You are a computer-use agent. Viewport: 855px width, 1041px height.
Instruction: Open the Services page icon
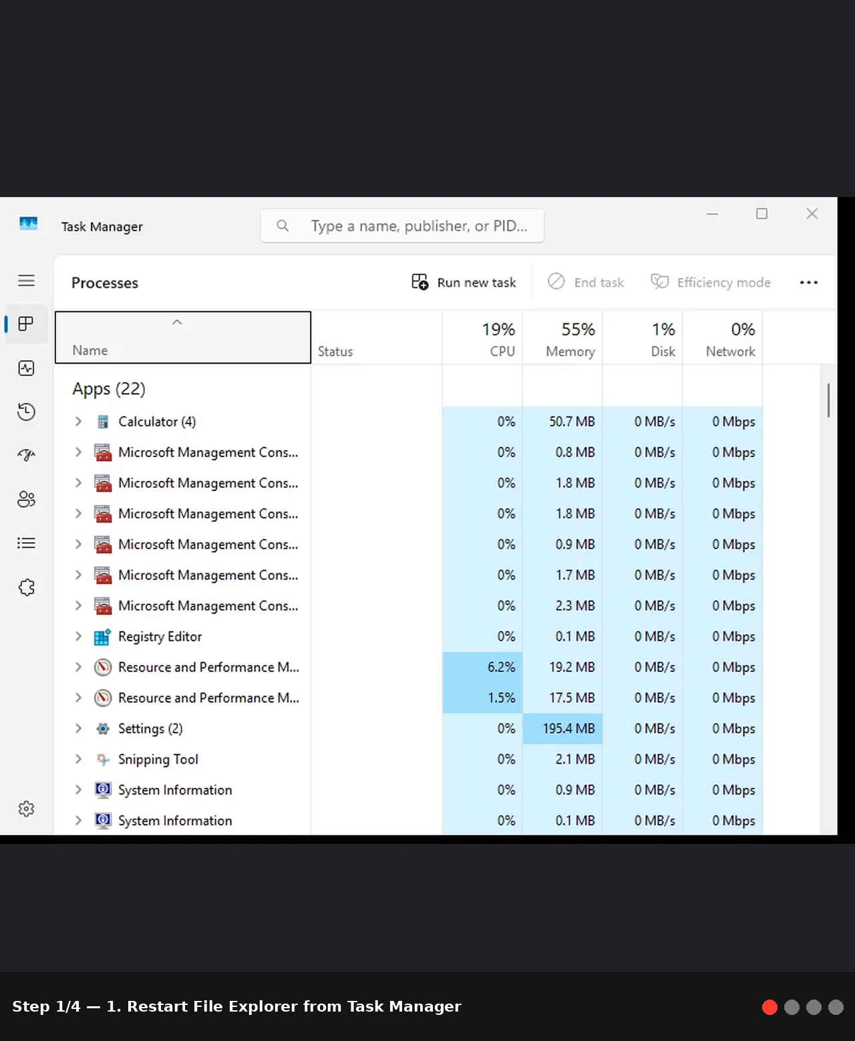click(26, 587)
